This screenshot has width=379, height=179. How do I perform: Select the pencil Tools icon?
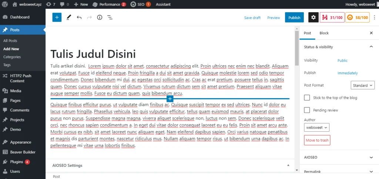click(x=69, y=17)
